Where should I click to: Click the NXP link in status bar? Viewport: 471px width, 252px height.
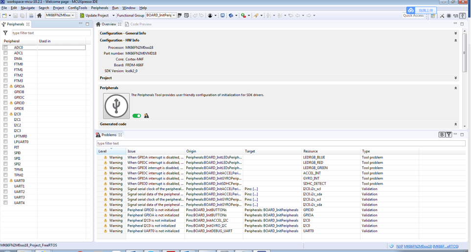pos(400,246)
